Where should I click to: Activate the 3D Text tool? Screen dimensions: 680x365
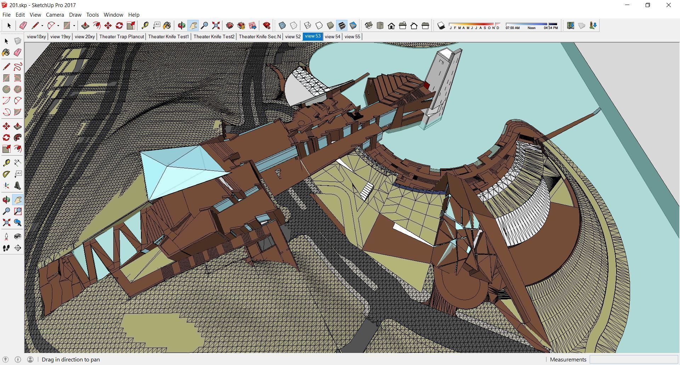[x=18, y=186]
